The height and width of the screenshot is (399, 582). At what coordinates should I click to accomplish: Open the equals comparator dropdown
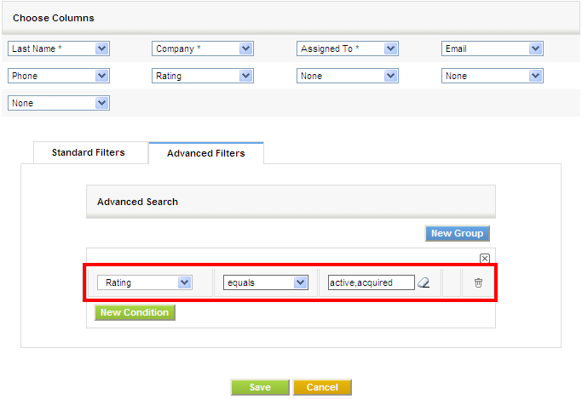coord(266,282)
